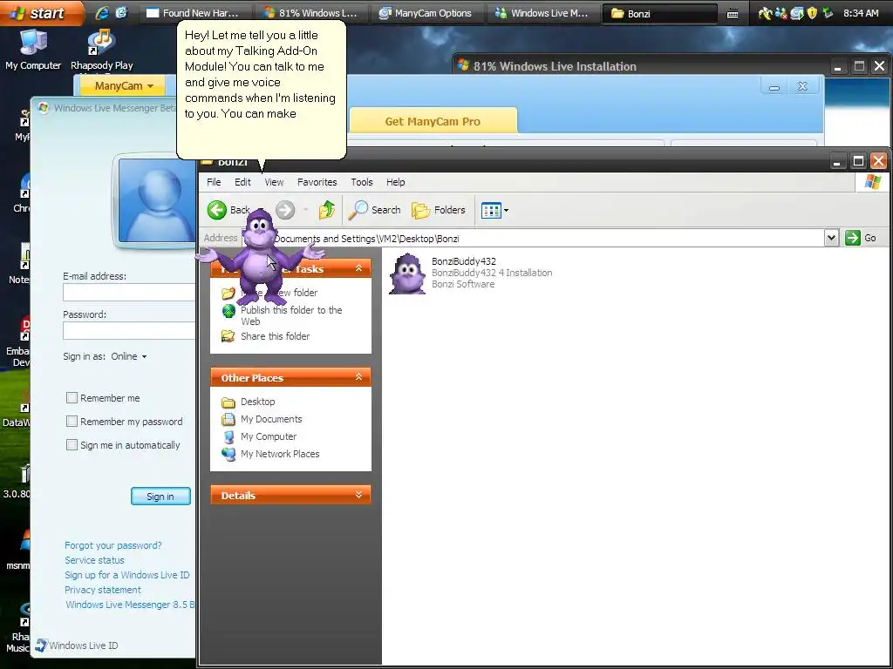The image size is (893, 669).
Task: Click the BonziBuddy purple gorilla character
Action: (x=260, y=256)
